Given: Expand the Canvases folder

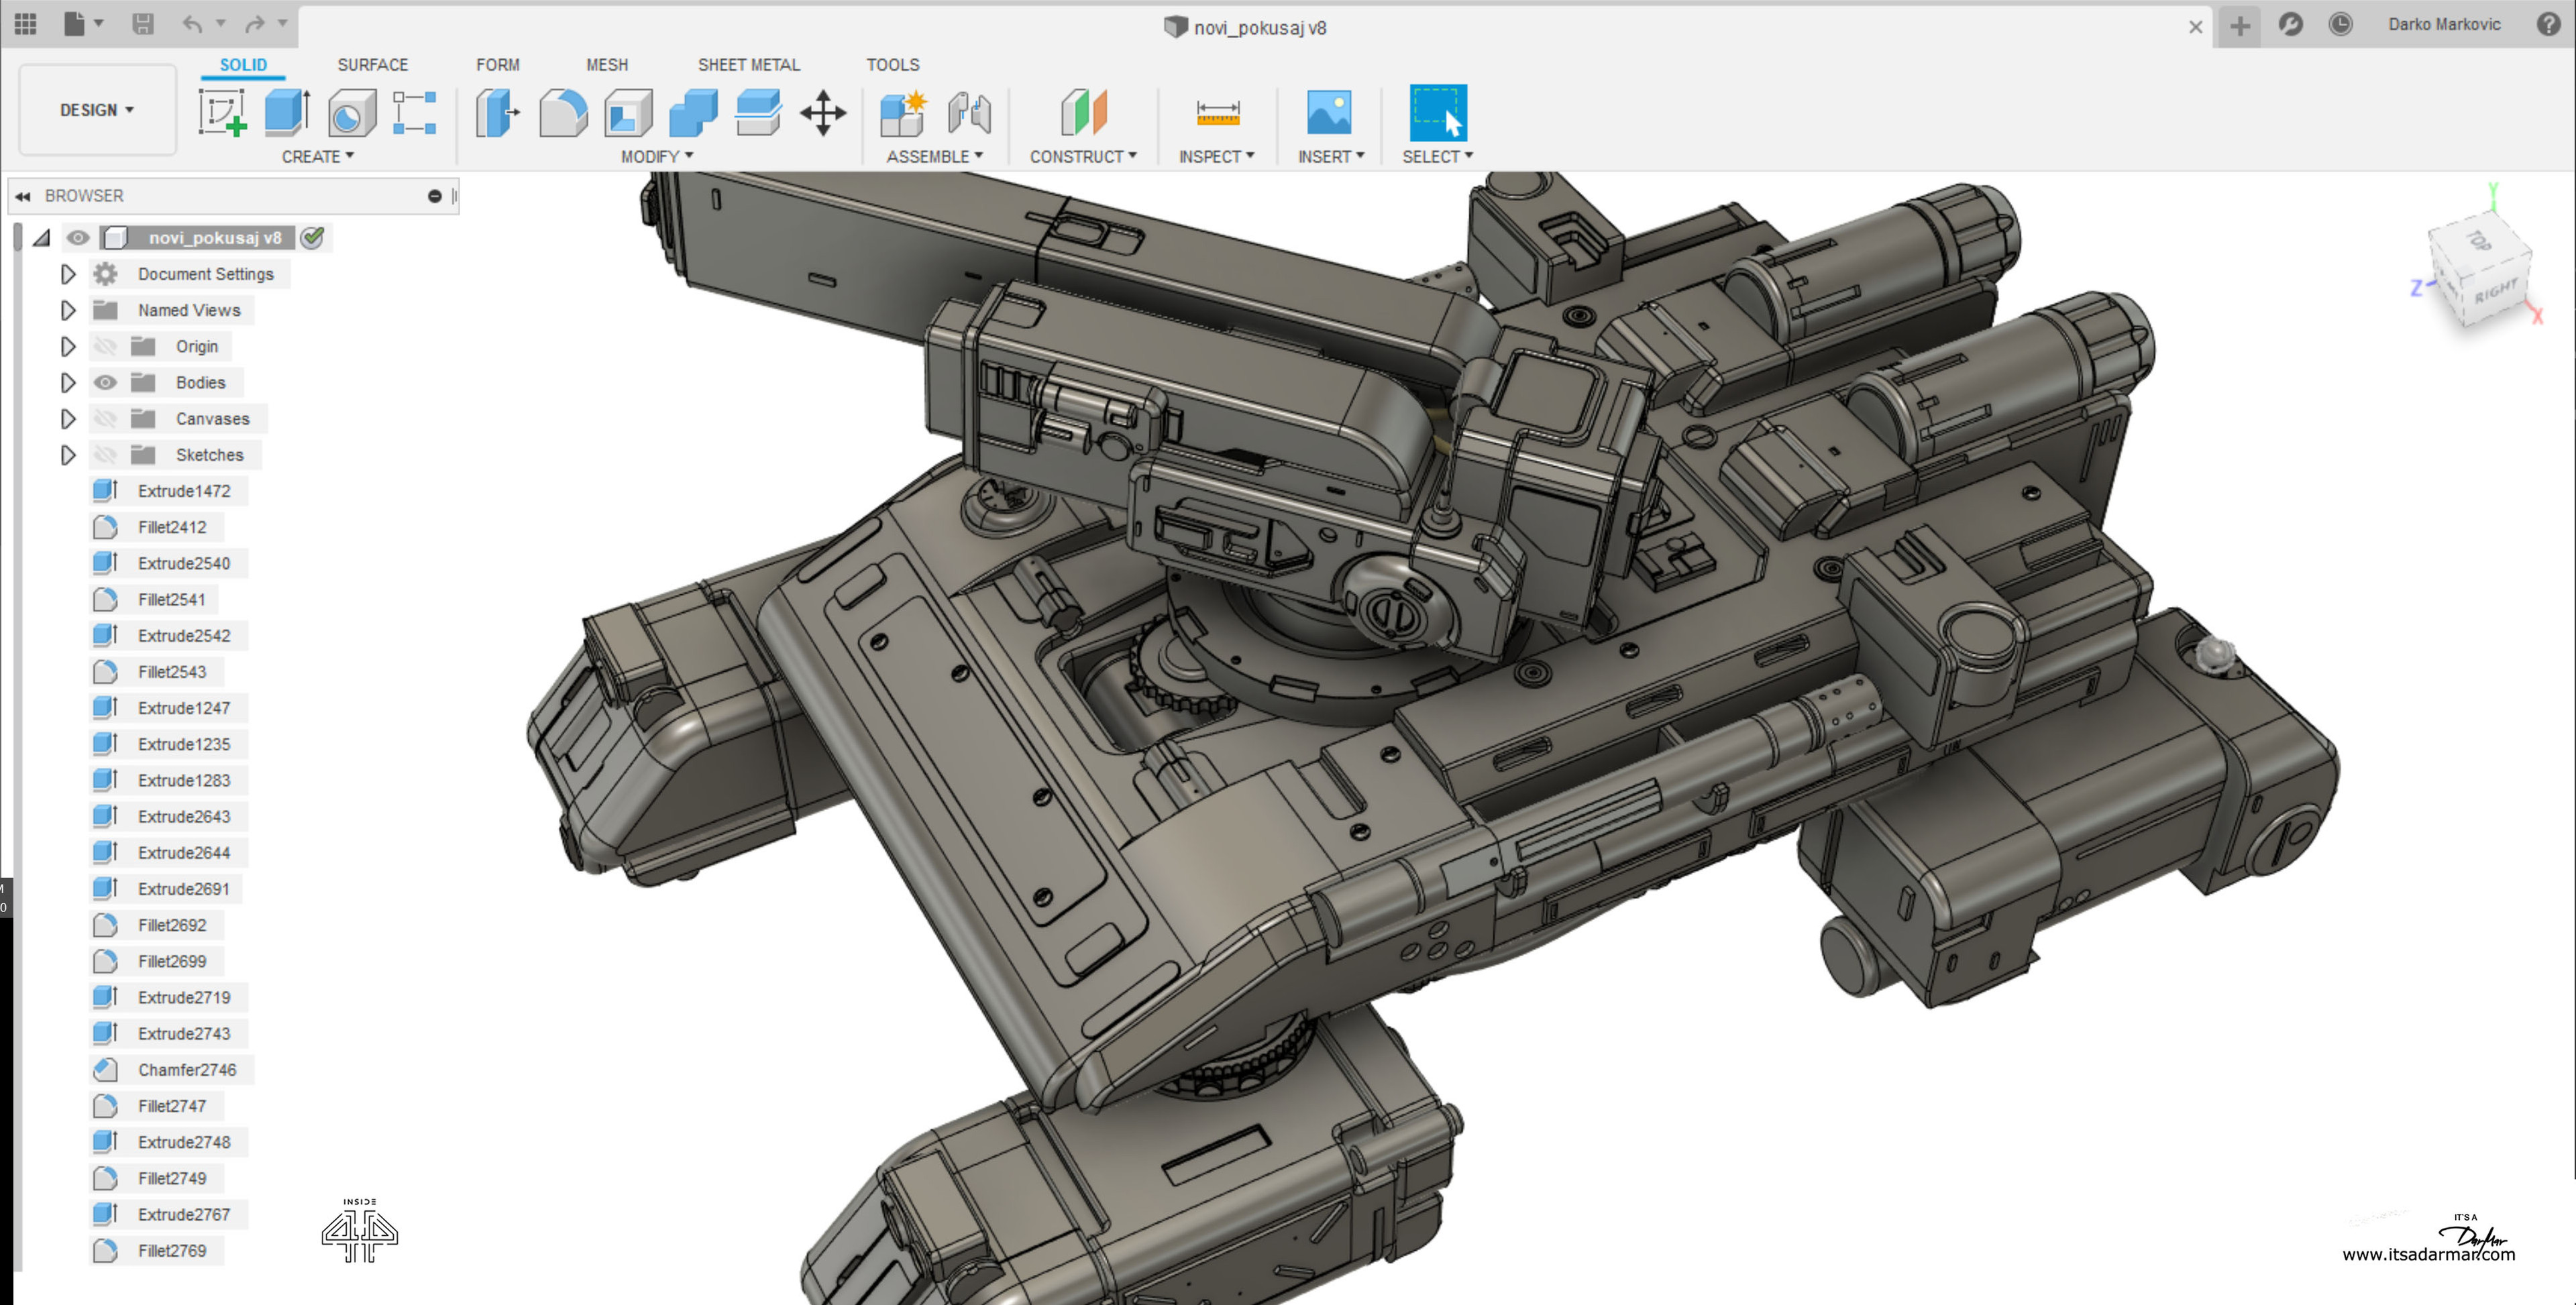Looking at the screenshot, I should tap(68, 418).
